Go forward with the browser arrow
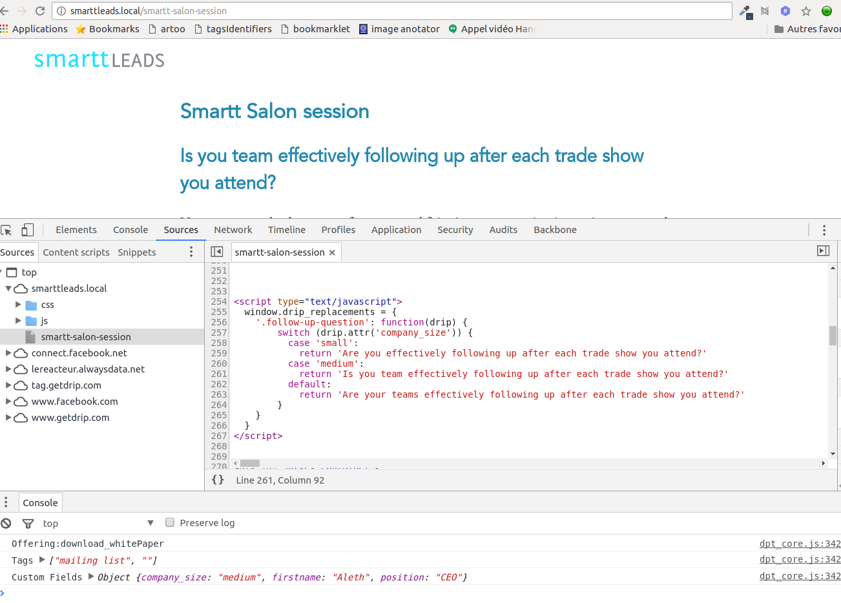Screen dimensions: 841x603 pos(21,11)
